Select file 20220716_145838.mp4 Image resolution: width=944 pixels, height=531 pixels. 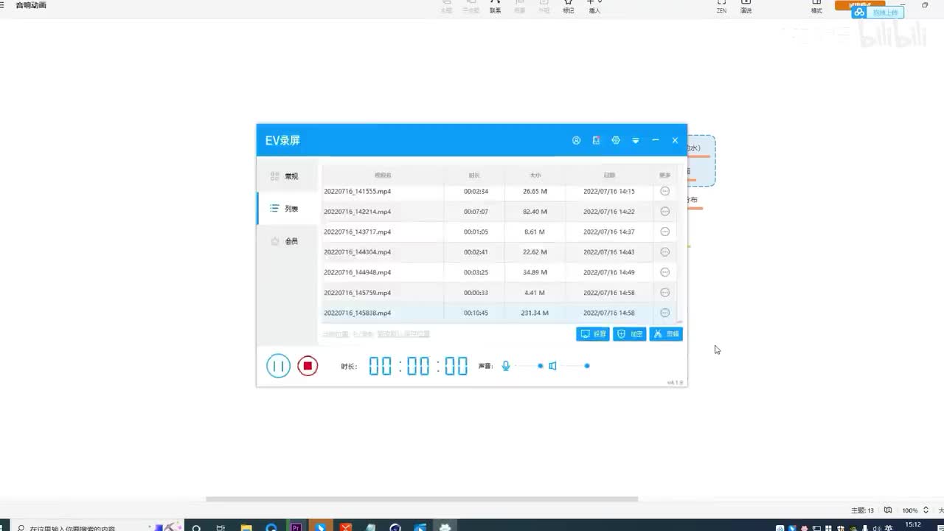[358, 313]
